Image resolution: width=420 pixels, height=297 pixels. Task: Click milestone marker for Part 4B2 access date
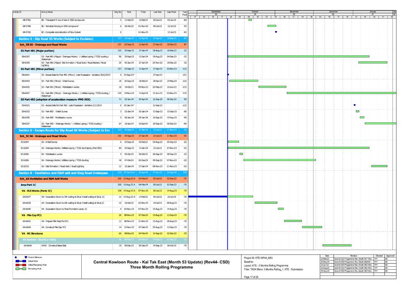click(x=355, y=105)
